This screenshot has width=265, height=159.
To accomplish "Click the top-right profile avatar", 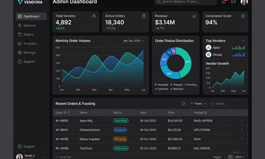I will (244, 2).
